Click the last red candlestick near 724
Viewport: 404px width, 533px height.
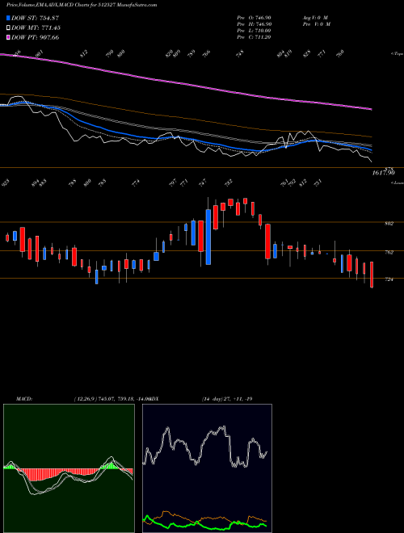click(372, 275)
